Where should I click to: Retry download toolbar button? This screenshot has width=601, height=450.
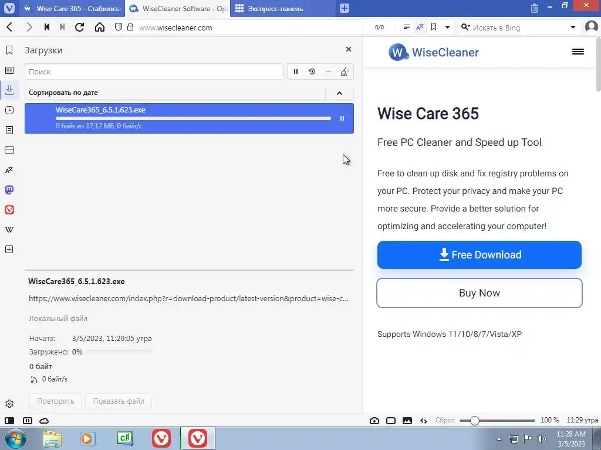point(312,71)
